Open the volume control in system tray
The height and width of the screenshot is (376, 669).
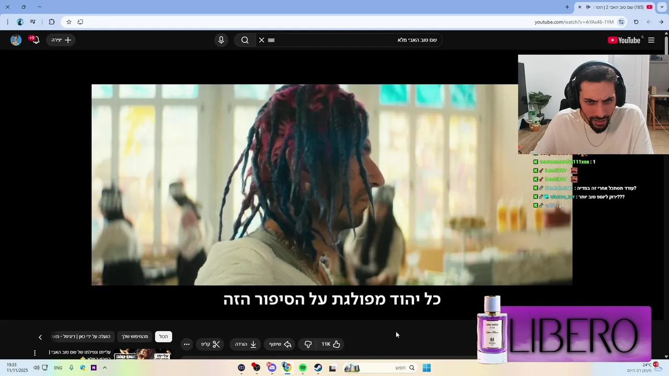point(36,368)
